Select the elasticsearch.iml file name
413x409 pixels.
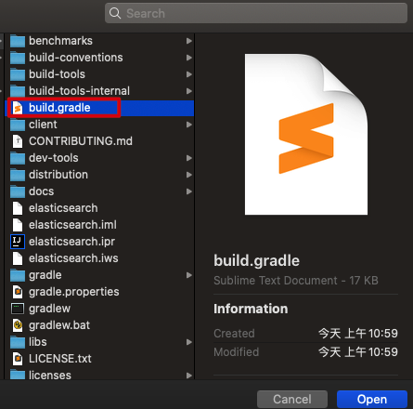pos(72,225)
